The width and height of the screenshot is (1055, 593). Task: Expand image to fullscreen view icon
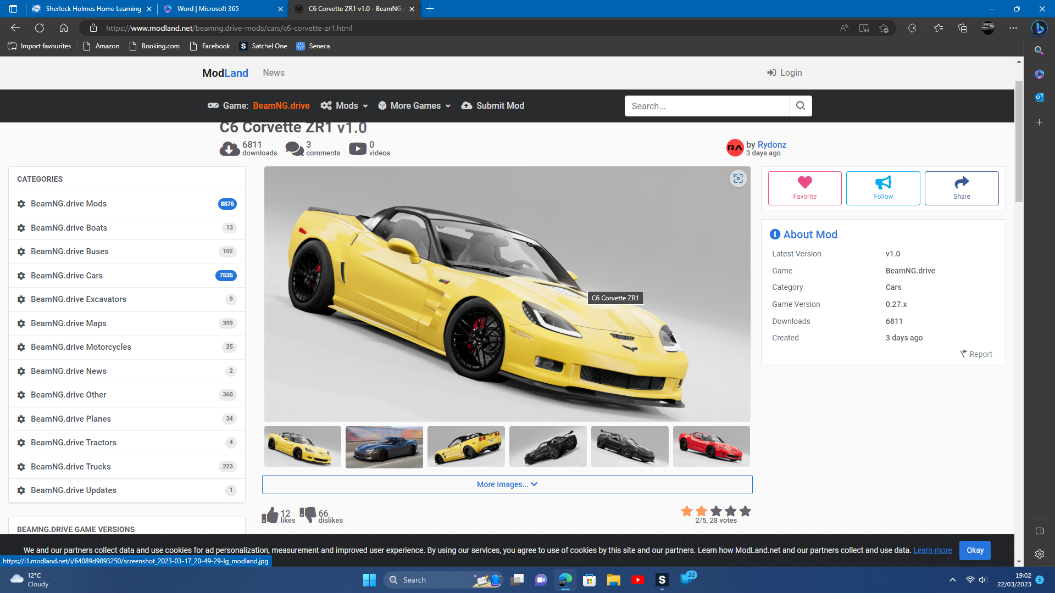pyautogui.click(x=738, y=178)
